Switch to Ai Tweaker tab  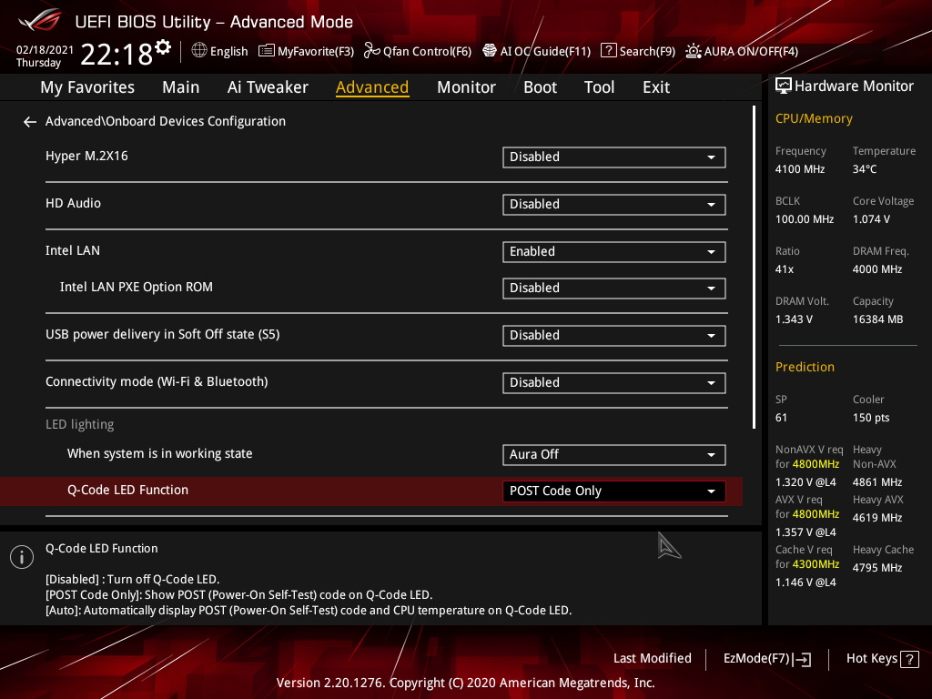coord(268,87)
